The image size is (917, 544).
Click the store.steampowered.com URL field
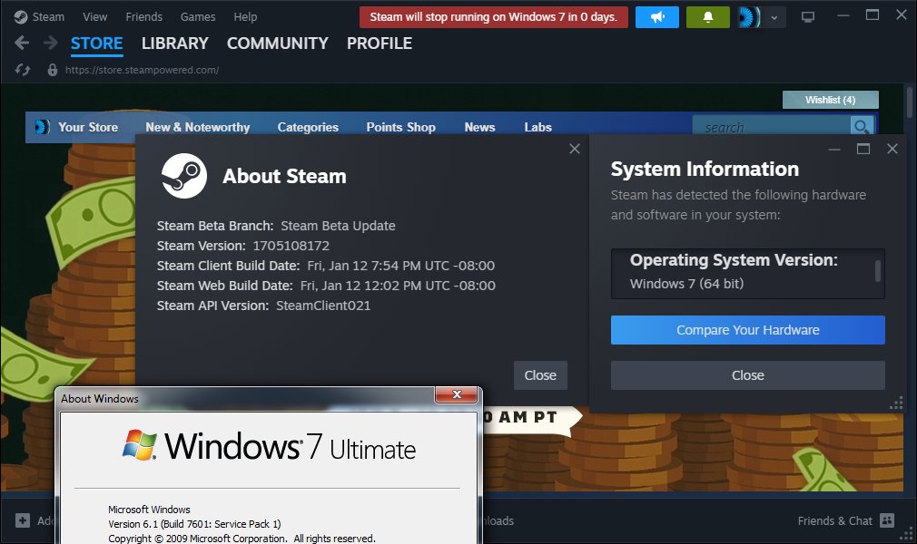(x=143, y=70)
